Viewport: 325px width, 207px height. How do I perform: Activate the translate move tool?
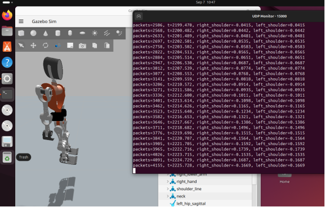pos(33,46)
